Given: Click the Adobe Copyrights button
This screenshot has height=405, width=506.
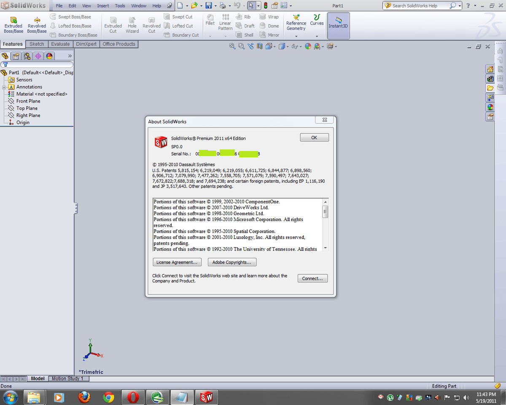Looking at the screenshot, I should (232, 262).
